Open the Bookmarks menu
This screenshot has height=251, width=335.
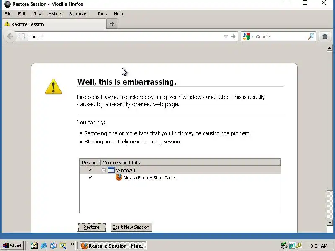click(80, 14)
